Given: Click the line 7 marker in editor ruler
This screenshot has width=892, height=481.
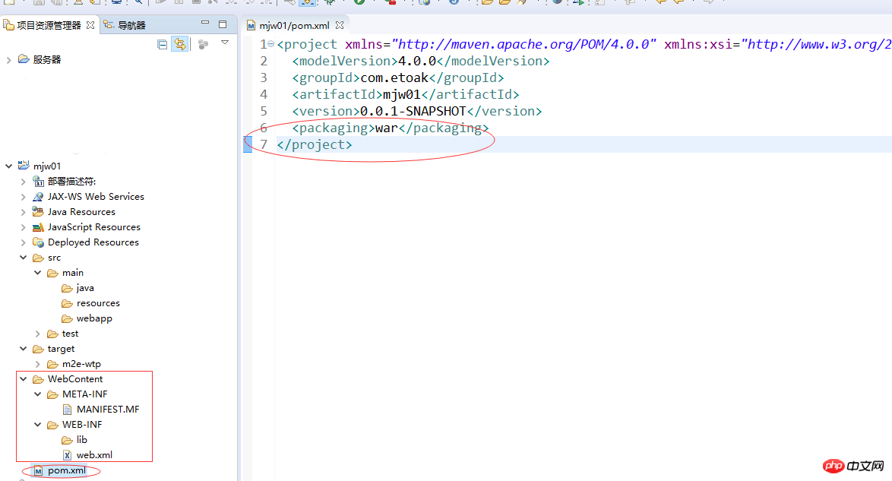Looking at the screenshot, I should (x=248, y=144).
